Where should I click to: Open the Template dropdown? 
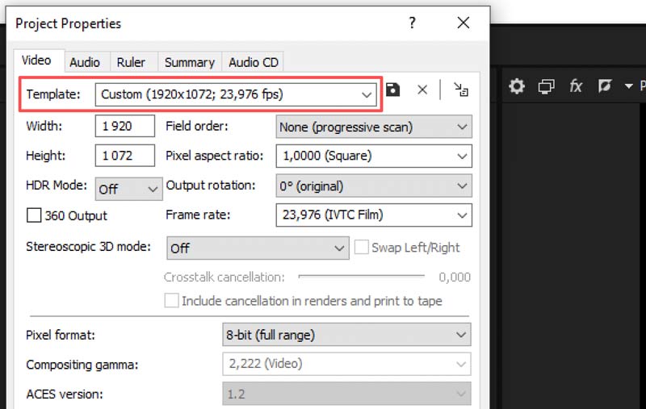click(236, 94)
